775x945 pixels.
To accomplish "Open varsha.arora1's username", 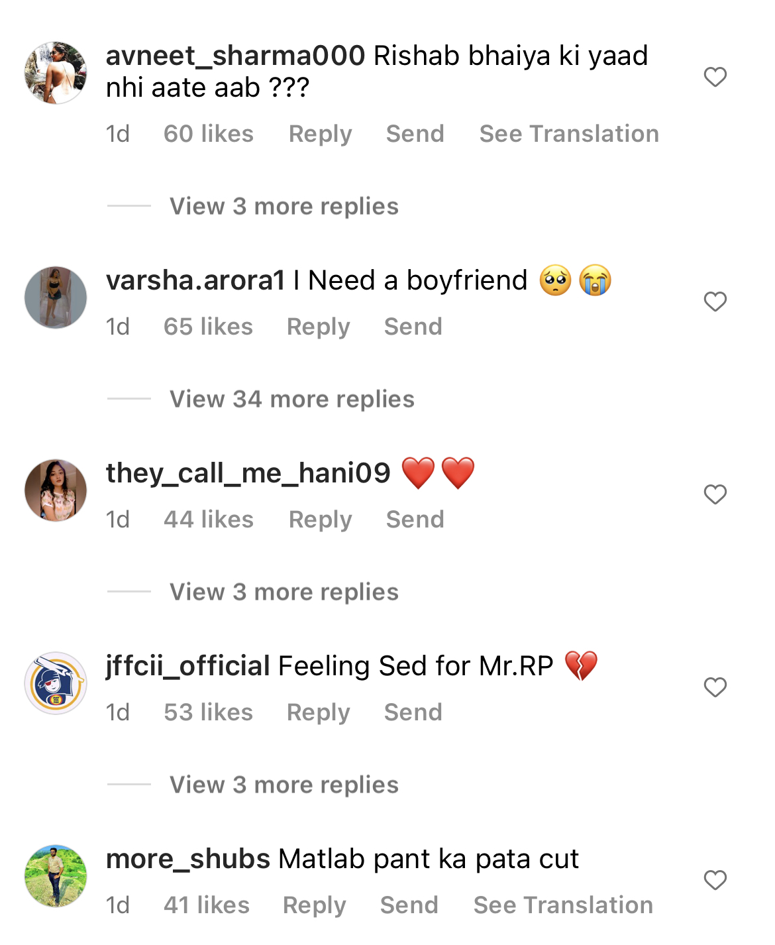I will point(195,280).
